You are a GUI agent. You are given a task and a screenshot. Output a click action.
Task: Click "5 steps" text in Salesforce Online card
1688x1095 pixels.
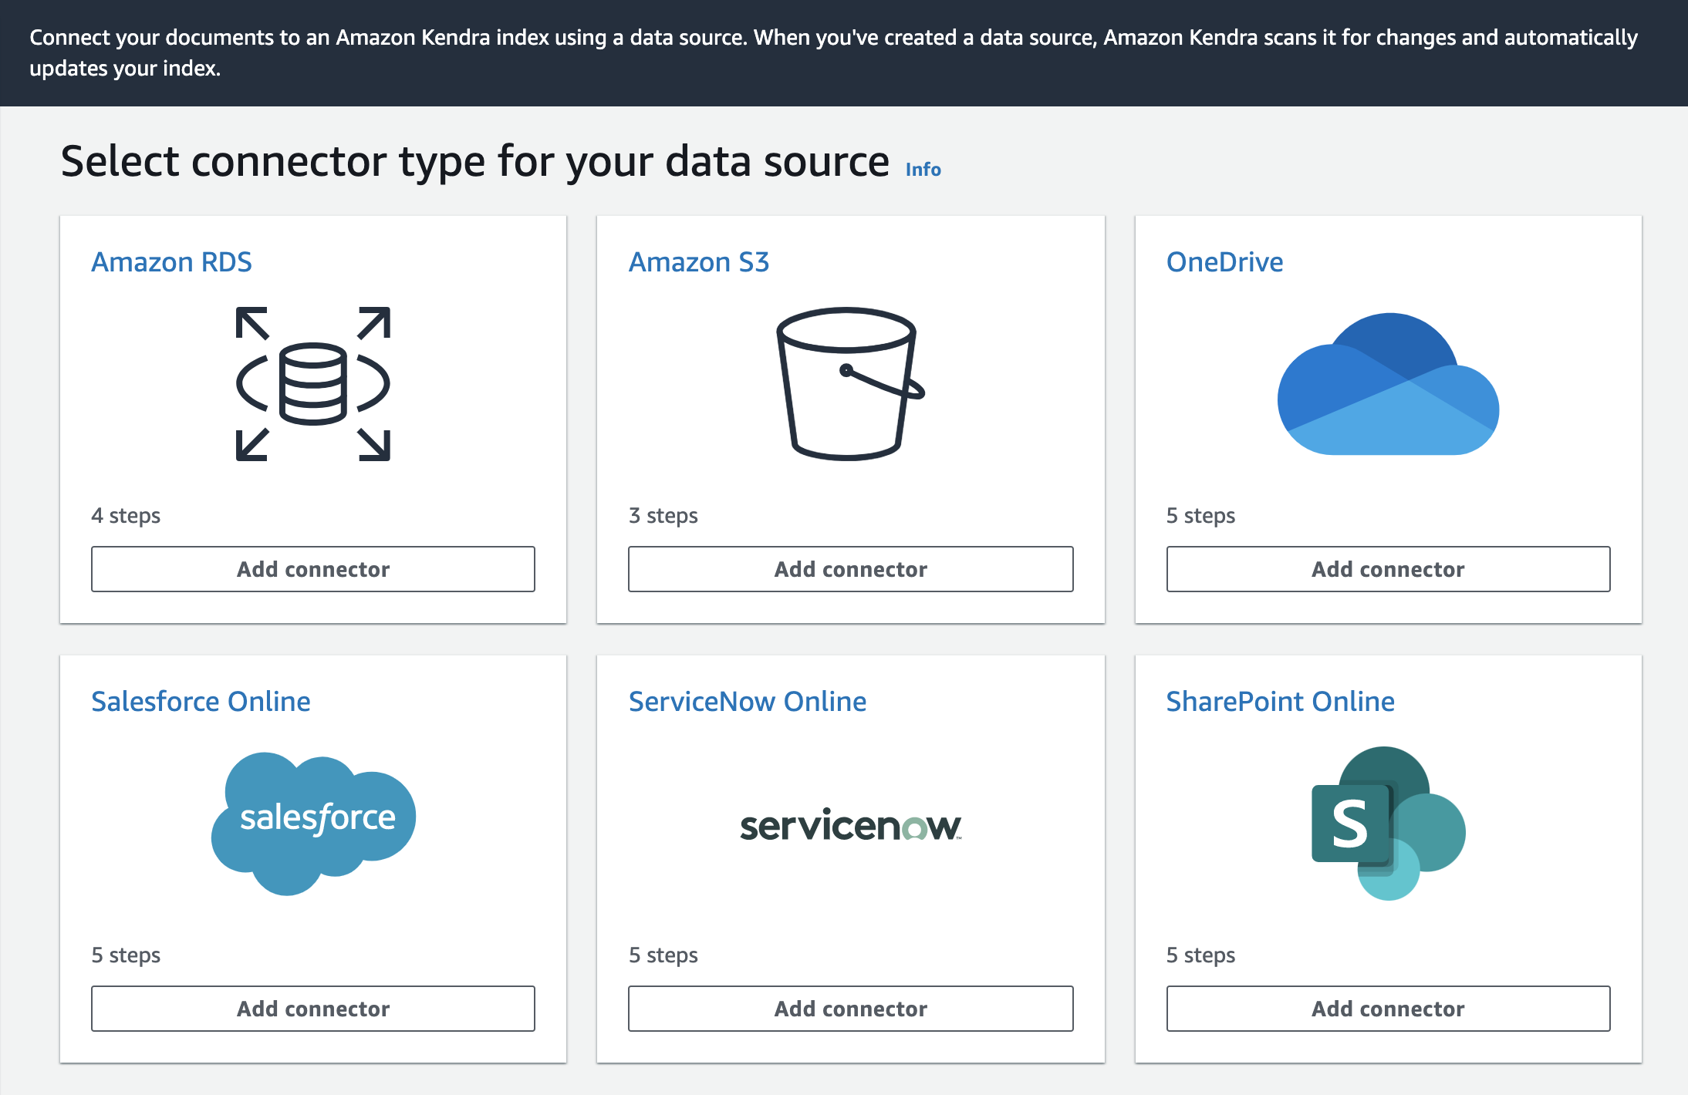click(126, 955)
